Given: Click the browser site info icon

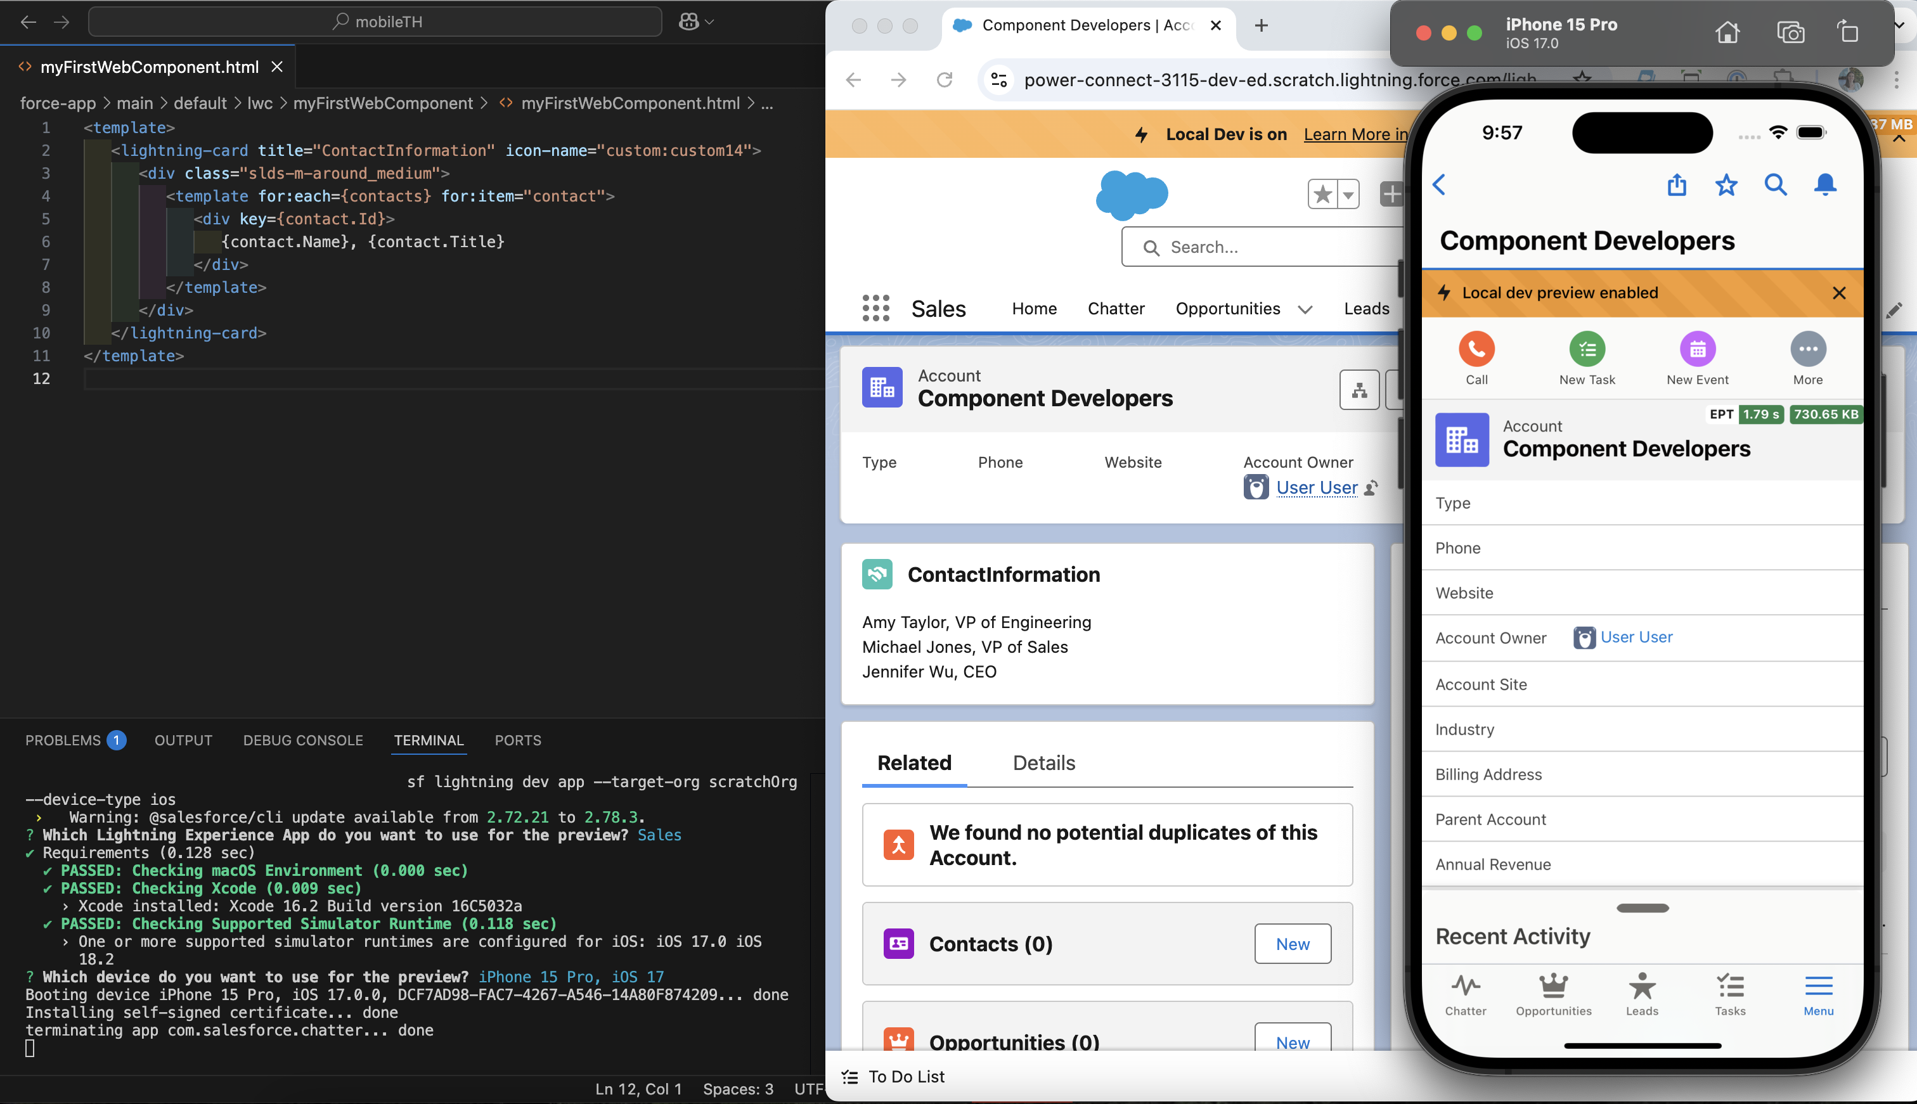Looking at the screenshot, I should point(998,80).
